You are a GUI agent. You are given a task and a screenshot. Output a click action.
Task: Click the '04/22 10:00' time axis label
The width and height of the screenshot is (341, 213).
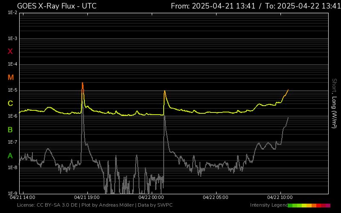pyautogui.click(x=280, y=197)
